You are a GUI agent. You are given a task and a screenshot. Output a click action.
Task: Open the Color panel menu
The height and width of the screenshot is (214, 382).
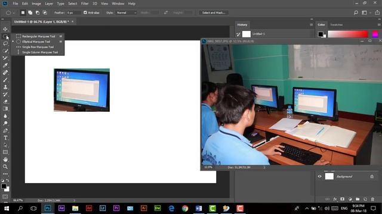[x=379, y=25]
